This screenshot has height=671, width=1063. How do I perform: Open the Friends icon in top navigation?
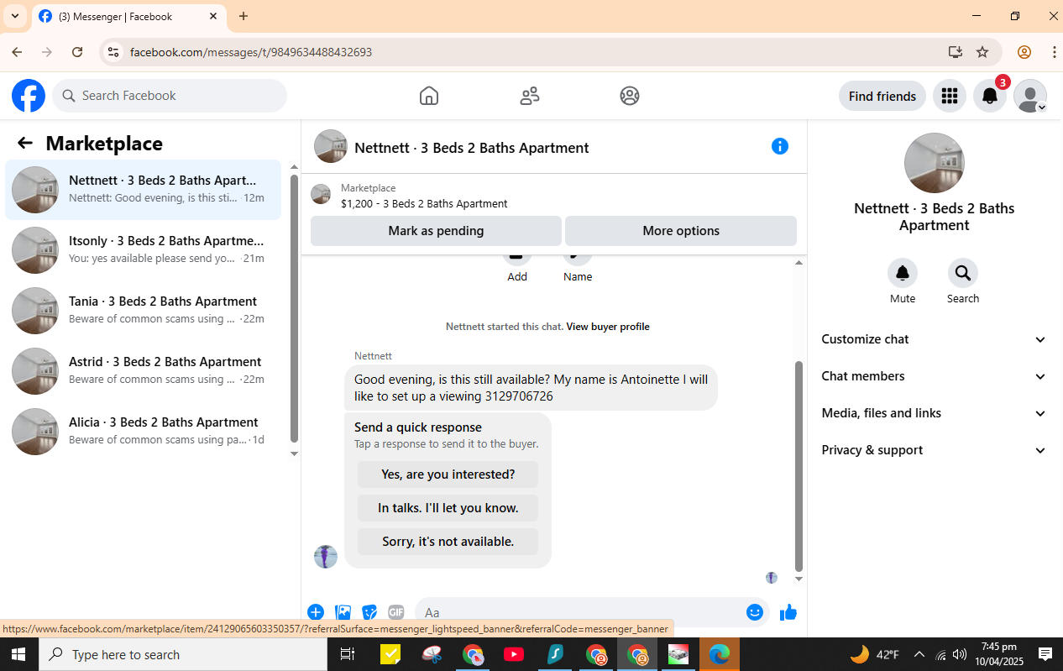(x=530, y=96)
